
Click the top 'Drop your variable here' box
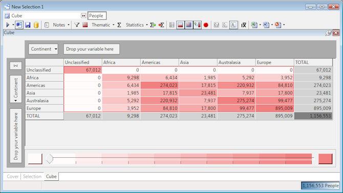click(x=92, y=49)
